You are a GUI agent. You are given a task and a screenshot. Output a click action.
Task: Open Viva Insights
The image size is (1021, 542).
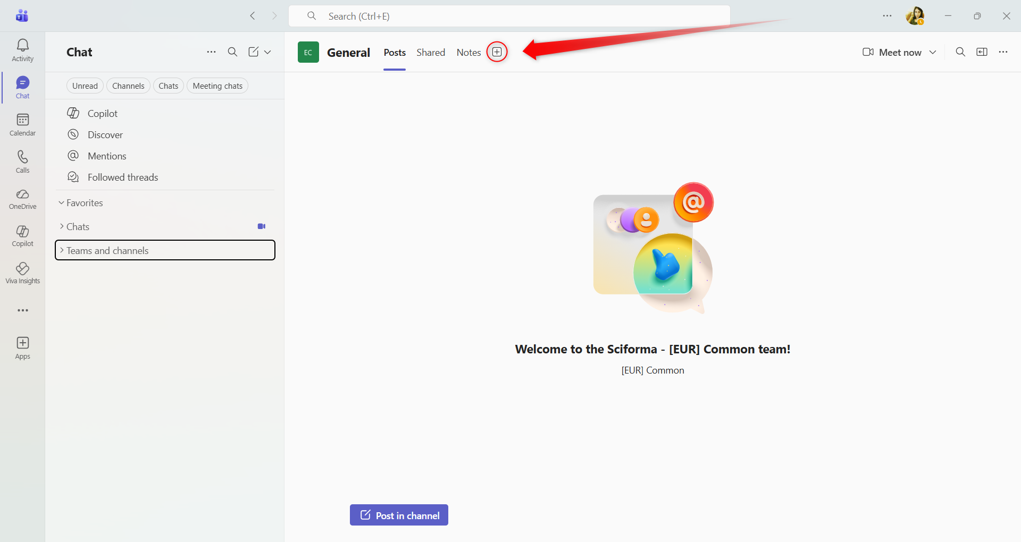[22, 274]
